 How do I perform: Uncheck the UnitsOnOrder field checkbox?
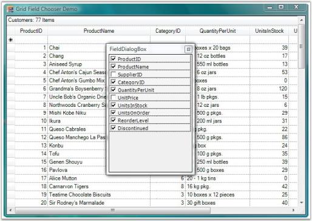(x=114, y=113)
